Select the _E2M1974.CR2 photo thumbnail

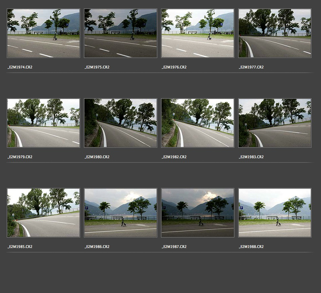pos(43,33)
